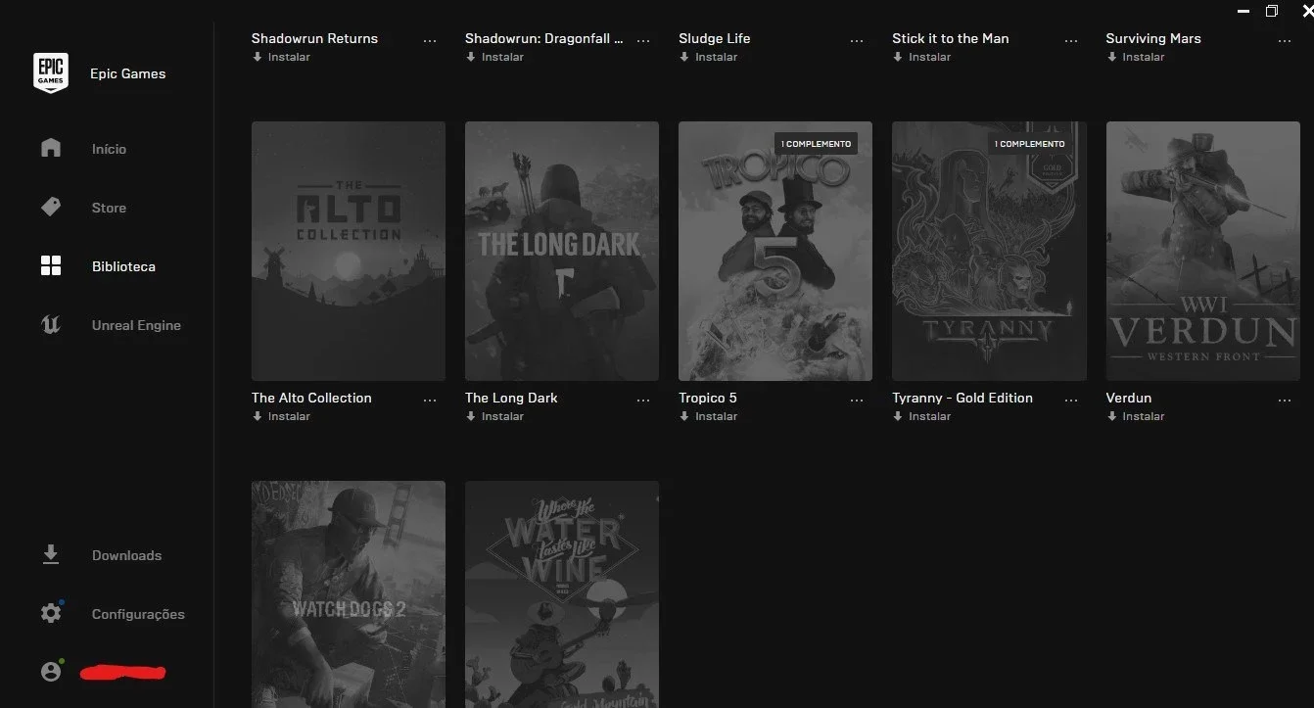The height and width of the screenshot is (708, 1314).
Task: Select Verdun cover art
Action: pos(1203,251)
